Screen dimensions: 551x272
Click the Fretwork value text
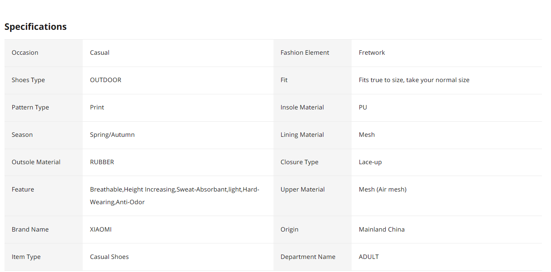click(x=372, y=53)
